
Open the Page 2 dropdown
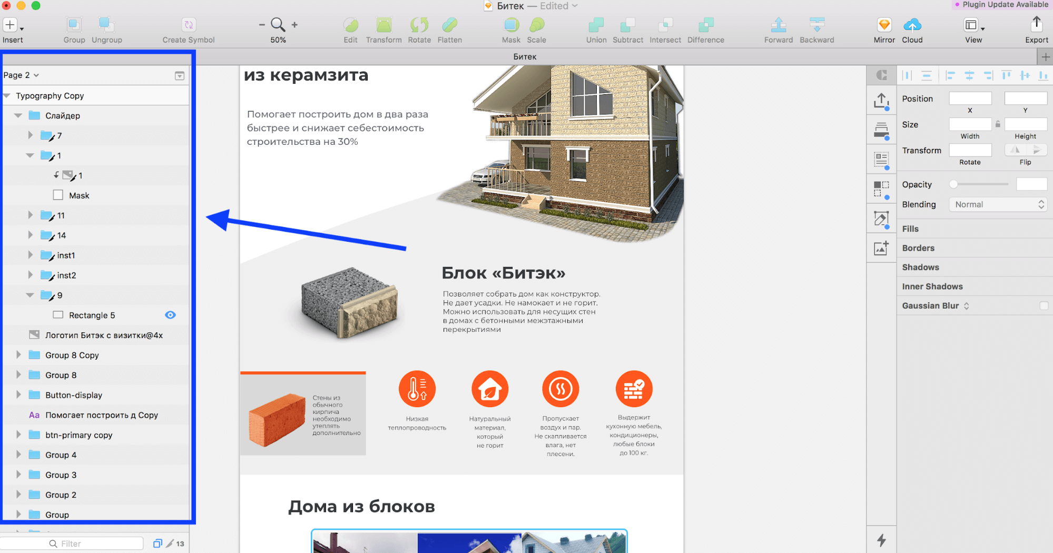pyautogui.click(x=21, y=75)
